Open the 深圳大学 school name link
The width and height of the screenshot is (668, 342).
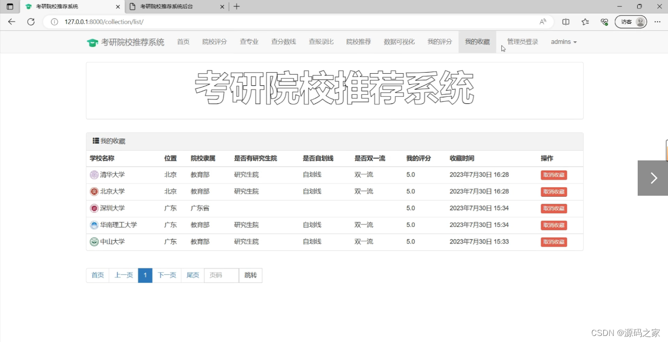[112, 208]
